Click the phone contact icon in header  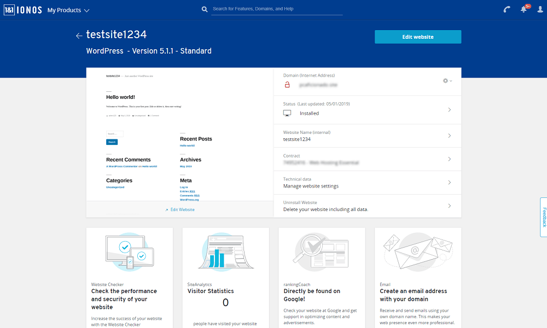(507, 9)
